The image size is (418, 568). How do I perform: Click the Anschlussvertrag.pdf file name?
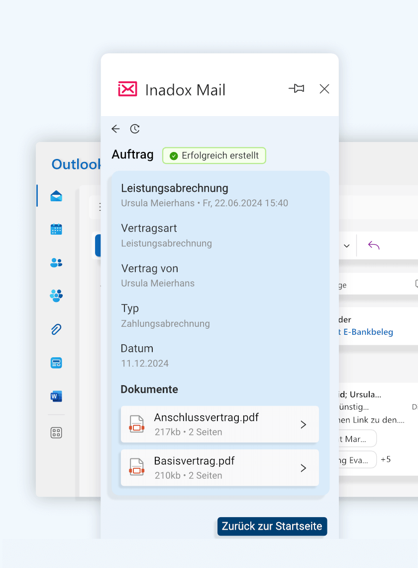click(207, 418)
